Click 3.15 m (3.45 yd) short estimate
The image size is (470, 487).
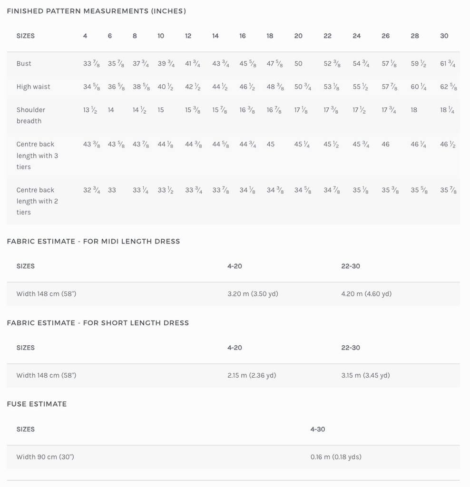(365, 375)
